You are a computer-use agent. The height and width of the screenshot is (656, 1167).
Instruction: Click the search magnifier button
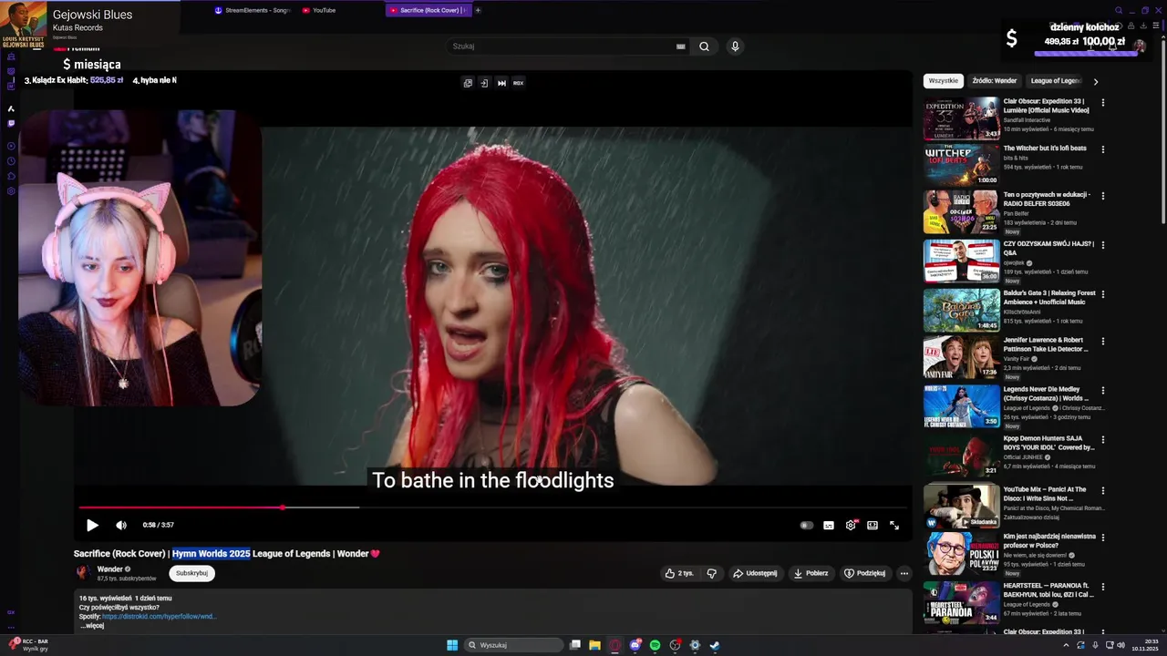tap(704, 46)
